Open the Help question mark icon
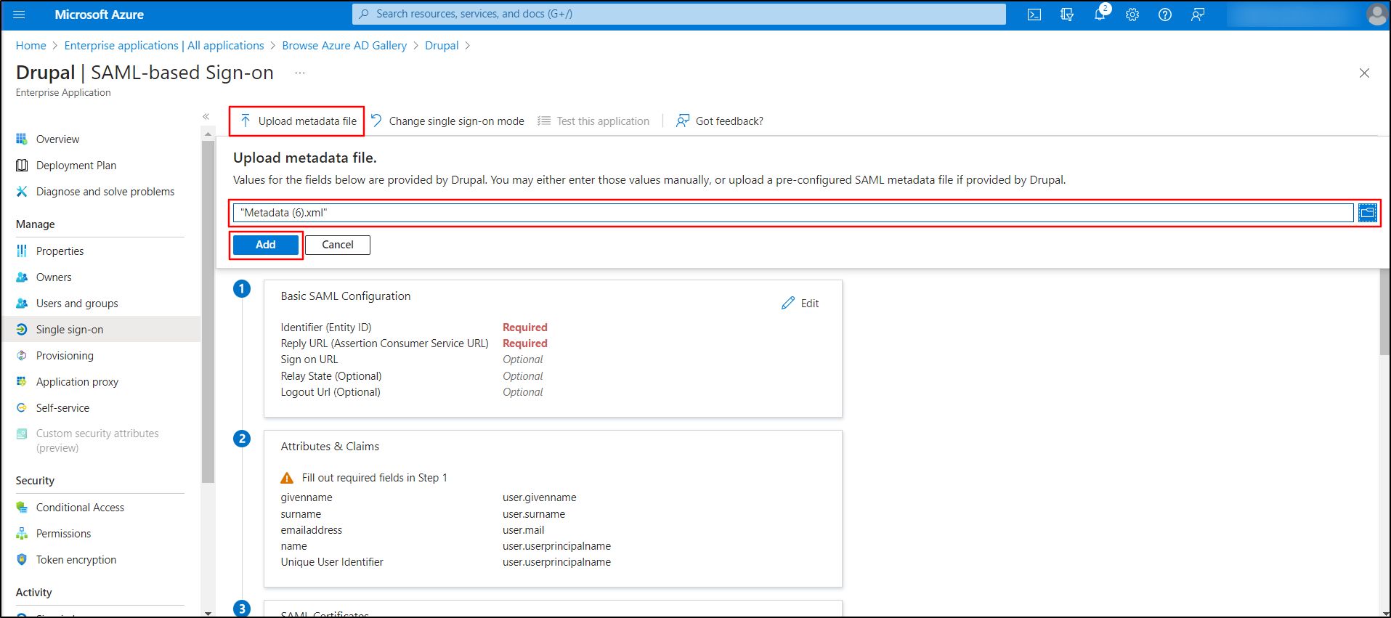This screenshot has width=1391, height=618. point(1165,15)
